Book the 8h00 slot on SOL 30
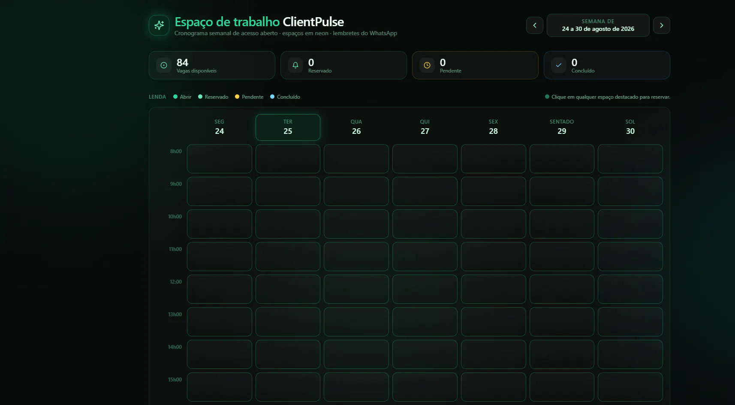Image resolution: width=735 pixels, height=405 pixels. (630, 159)
